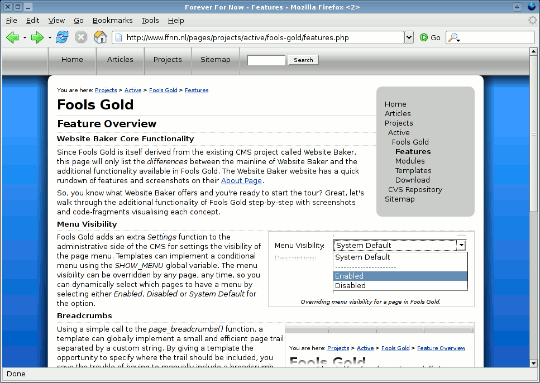
Task: Click Articles in the sidebar menu
Action: pyautogui.click(x=398, y=114)
